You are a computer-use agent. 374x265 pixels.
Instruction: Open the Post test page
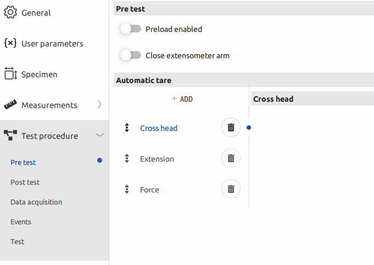pyautogui.click(x=25, y=182)
